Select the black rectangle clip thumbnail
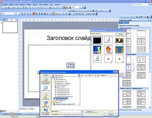 (x=97, y=41)
